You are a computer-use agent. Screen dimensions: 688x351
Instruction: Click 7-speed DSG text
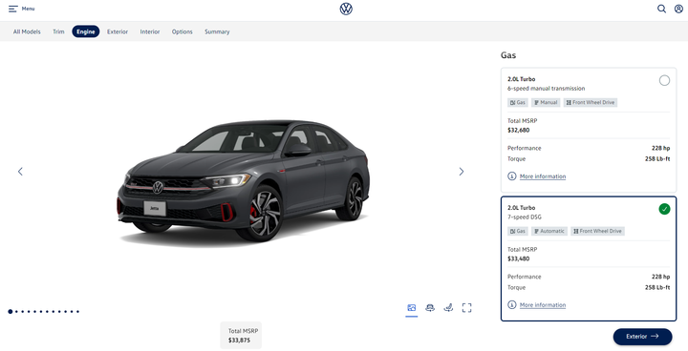525,217
